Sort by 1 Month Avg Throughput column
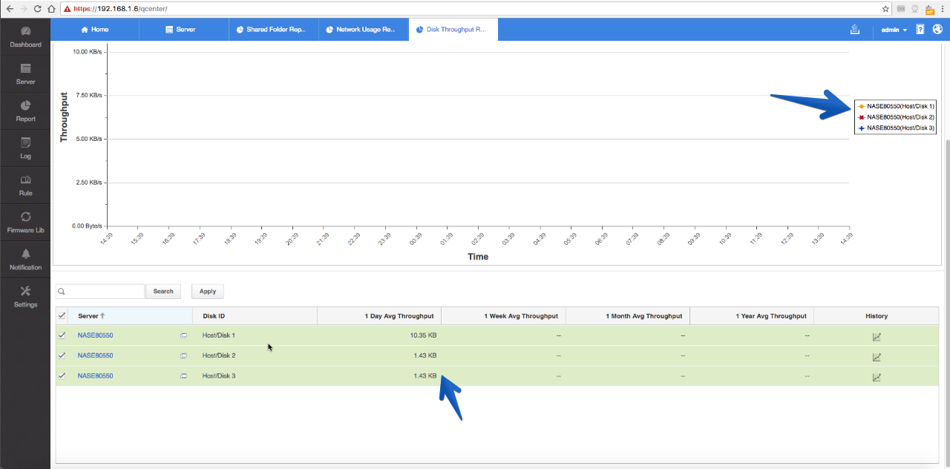 click(627, 316)
